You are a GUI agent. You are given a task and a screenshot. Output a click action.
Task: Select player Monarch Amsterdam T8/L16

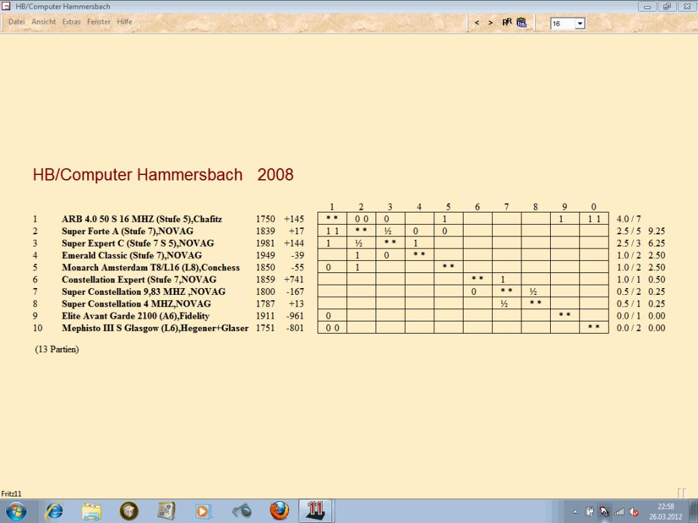pyautogui.click(x=151, y=267)
